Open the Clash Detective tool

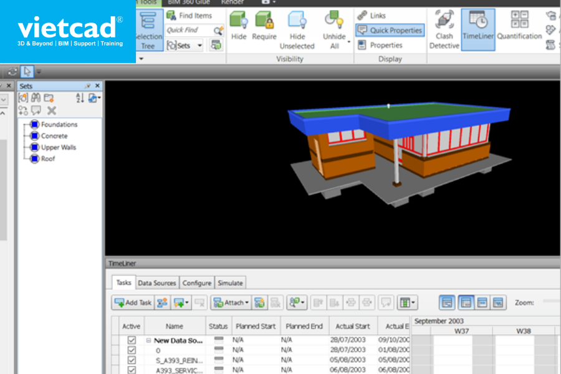(444, 30)
